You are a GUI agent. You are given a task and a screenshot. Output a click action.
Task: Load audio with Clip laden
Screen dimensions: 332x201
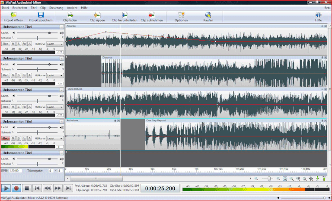point(70,17)
